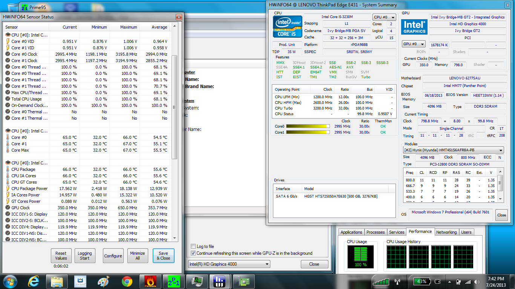The height and width of the screenshot is (289, 515).
Task: Click Close button in System Summary
Action: coord(501,215)
